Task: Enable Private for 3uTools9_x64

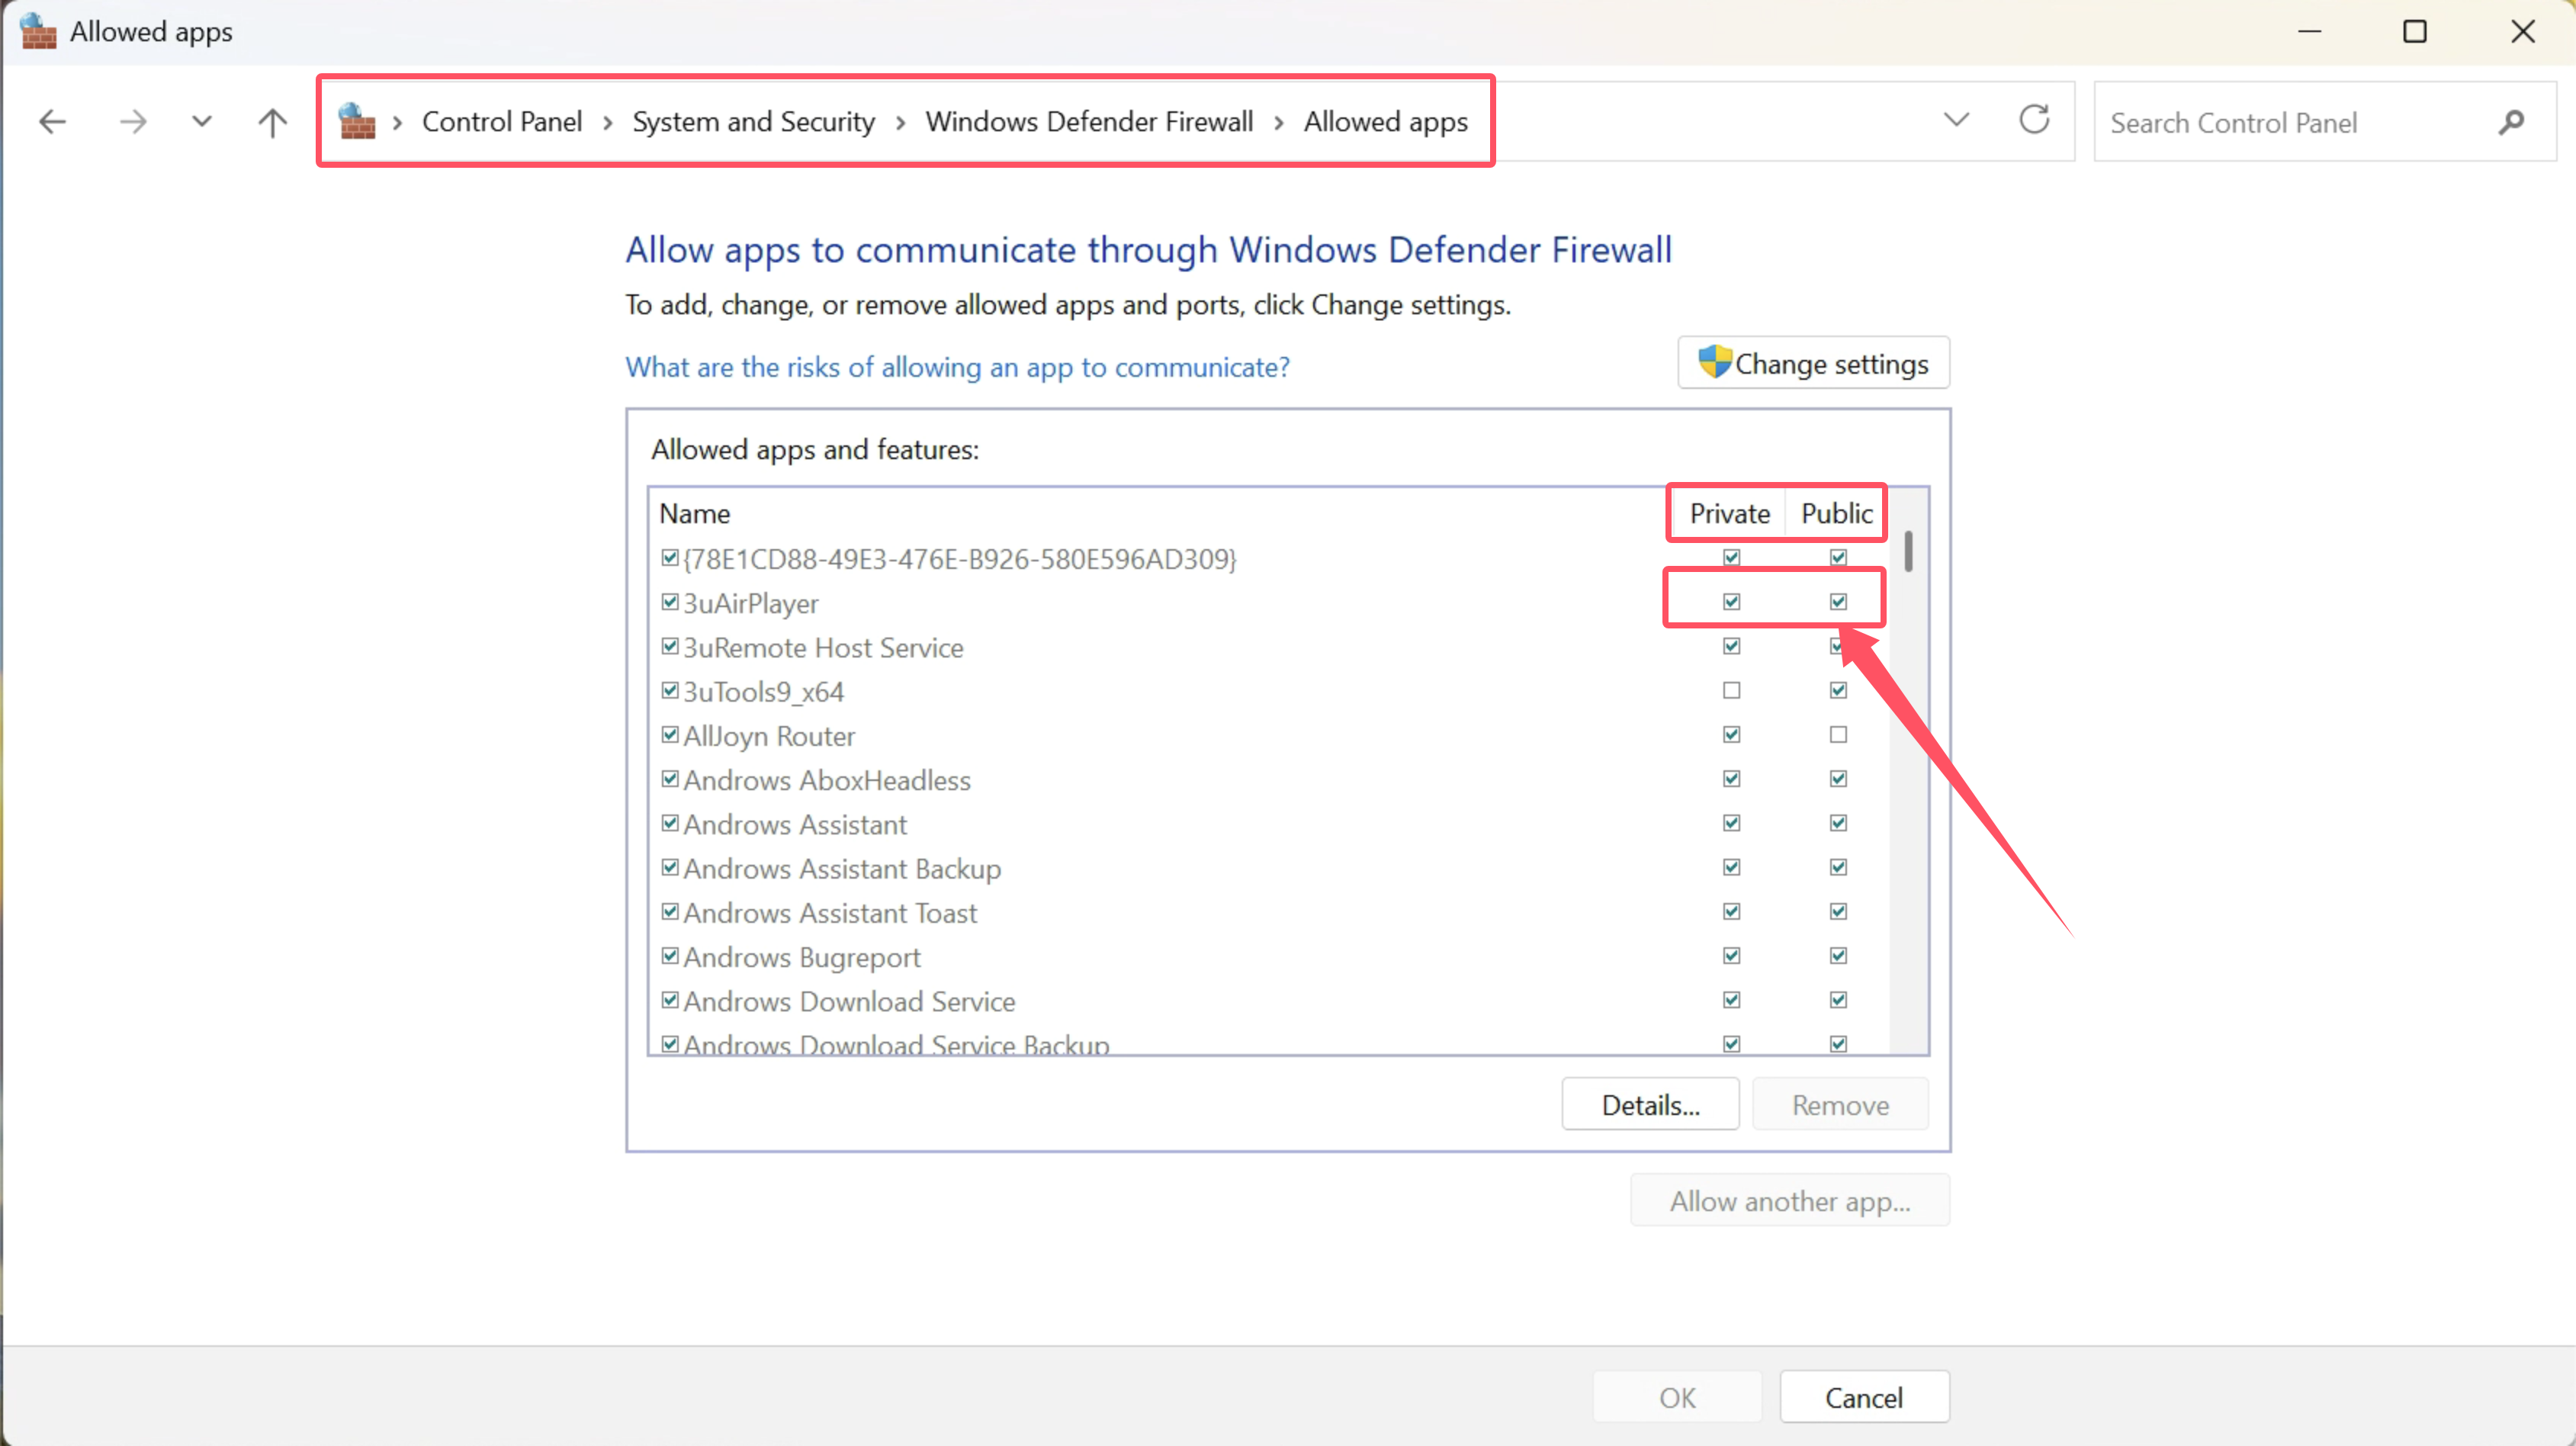Action: (1731, 690)
